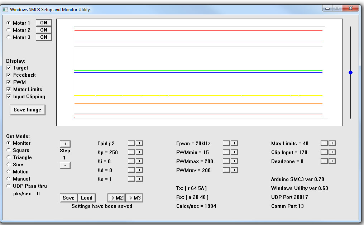364x225 pixels.
Task: Decrease Fpwm frequency with minus button
Action: (226, 143)
